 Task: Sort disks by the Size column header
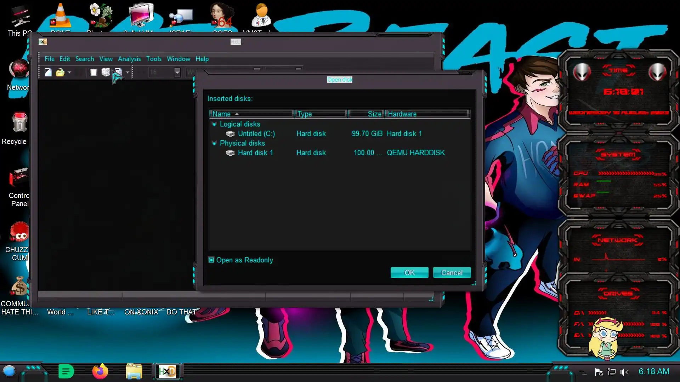[x=366, y=114]
